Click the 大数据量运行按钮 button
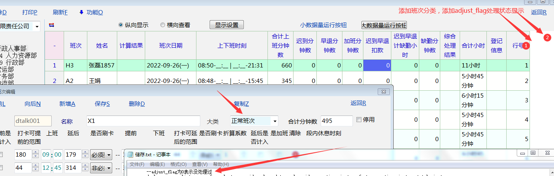This screenshot has width=554, height=176. tap(384, 25)
